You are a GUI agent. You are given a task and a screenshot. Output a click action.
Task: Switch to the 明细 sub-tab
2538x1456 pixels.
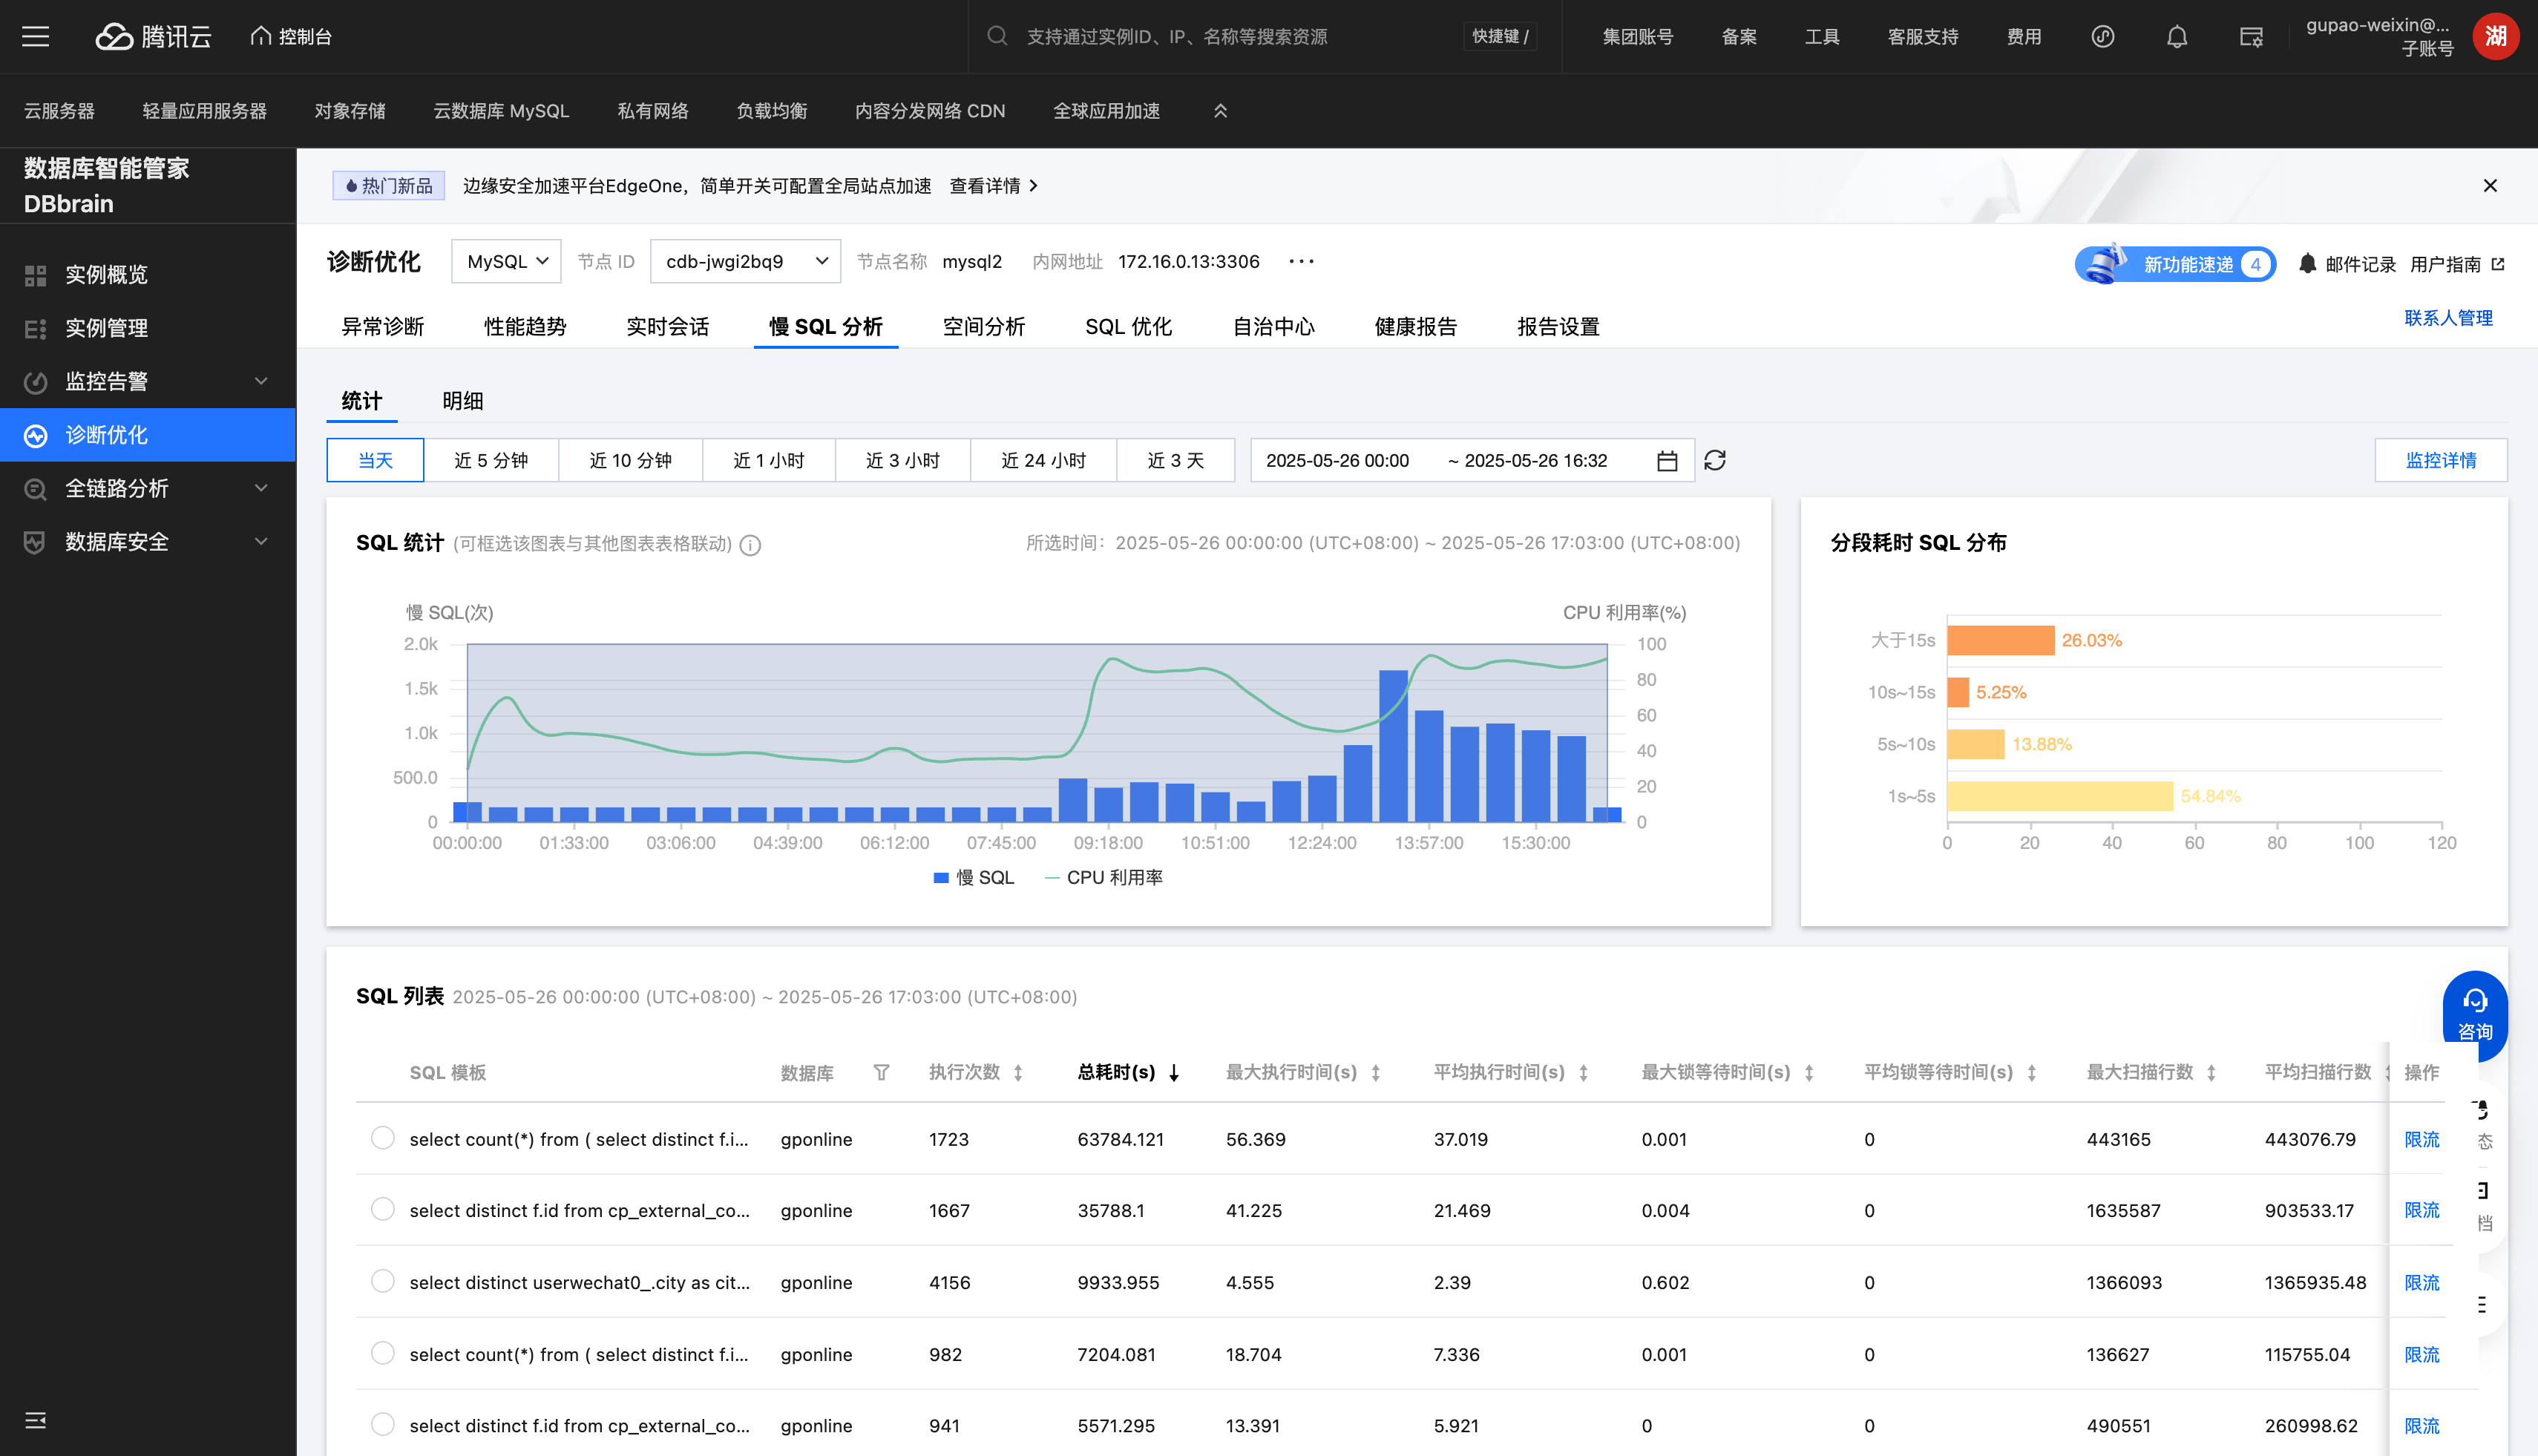point(462,401)
